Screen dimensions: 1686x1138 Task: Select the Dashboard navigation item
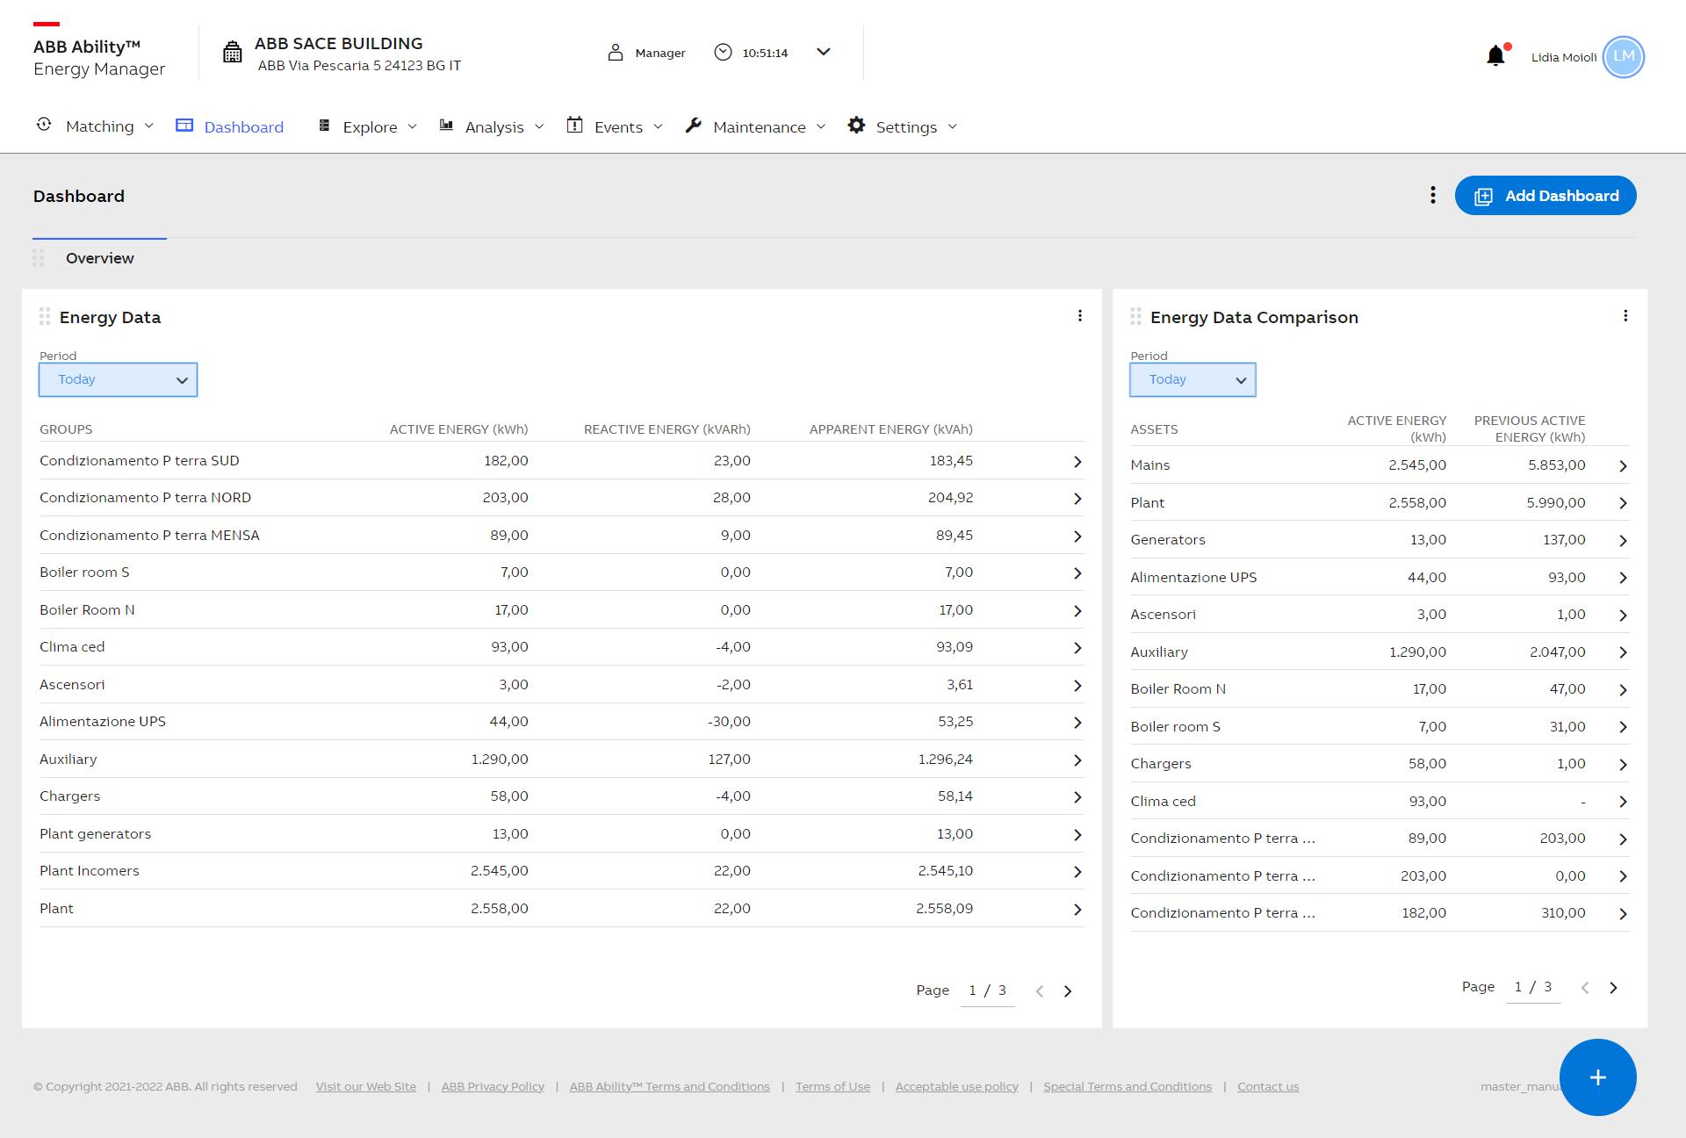click(230, 126)
